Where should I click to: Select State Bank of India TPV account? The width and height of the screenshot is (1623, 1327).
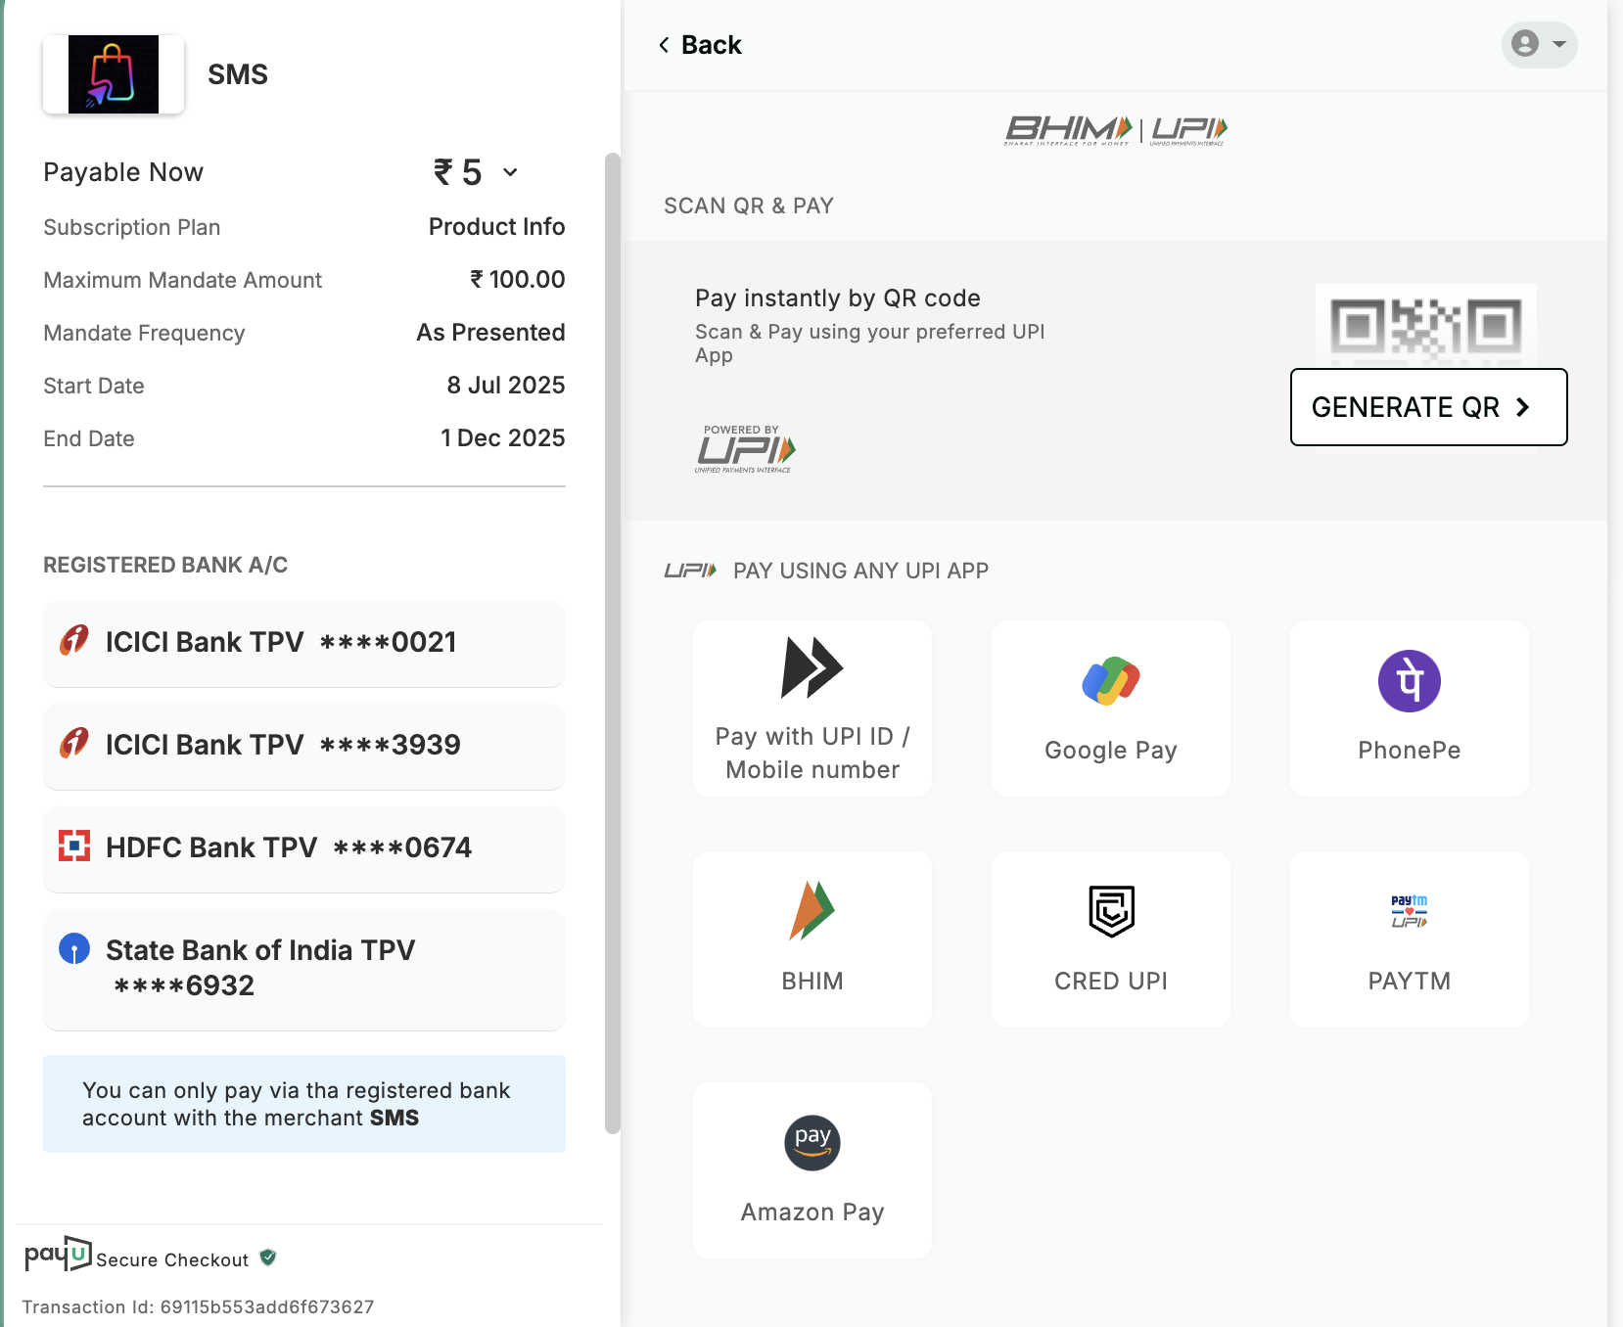point(304,970)
